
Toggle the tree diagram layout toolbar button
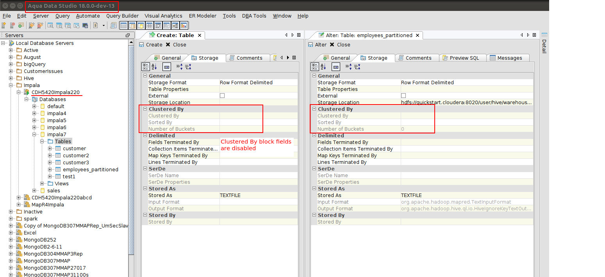(x=175, y=25)
